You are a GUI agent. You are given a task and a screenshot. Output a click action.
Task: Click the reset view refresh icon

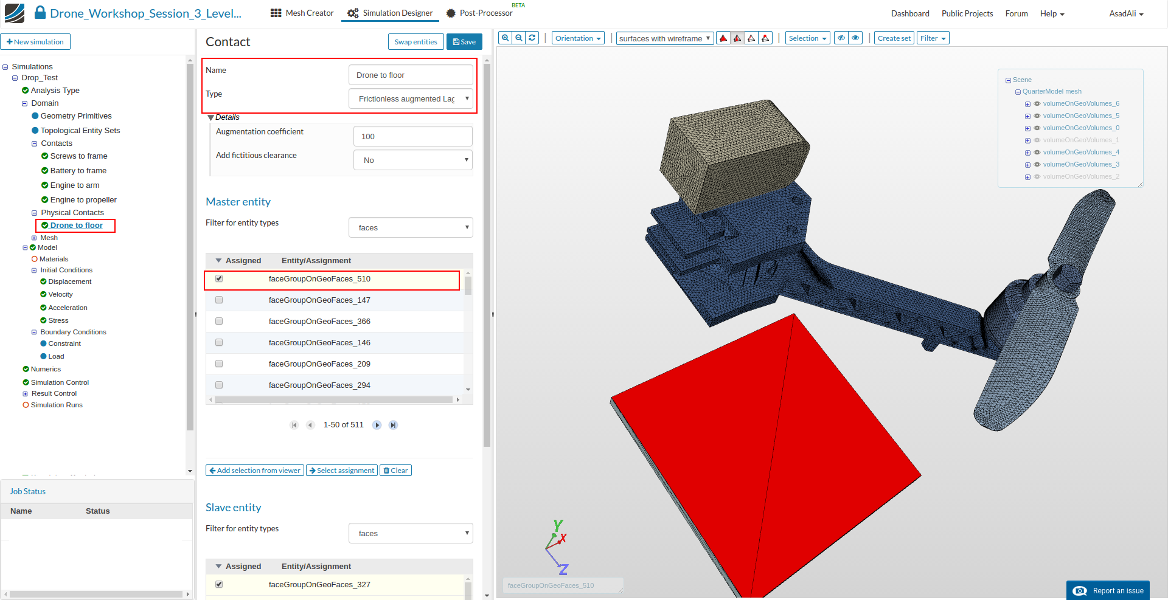click(x=532, y=38)
